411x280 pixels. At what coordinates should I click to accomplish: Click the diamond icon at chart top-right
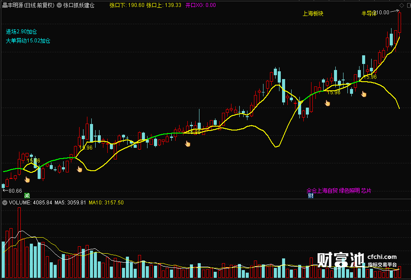[x=401, y=5]
